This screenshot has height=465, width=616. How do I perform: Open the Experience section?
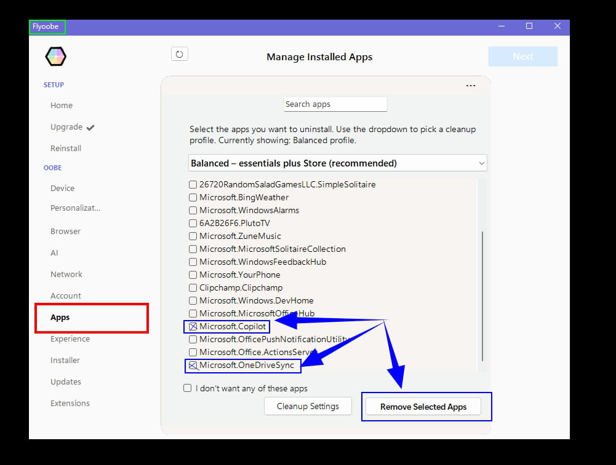pos(70,339)
